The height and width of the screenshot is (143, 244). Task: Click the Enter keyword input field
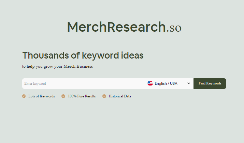click(x=83, y=83)
